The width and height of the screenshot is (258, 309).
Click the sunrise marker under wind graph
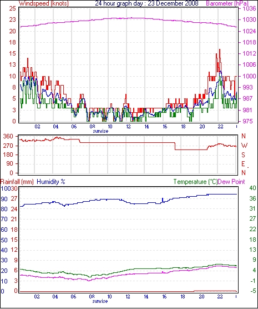click(100, 131)
